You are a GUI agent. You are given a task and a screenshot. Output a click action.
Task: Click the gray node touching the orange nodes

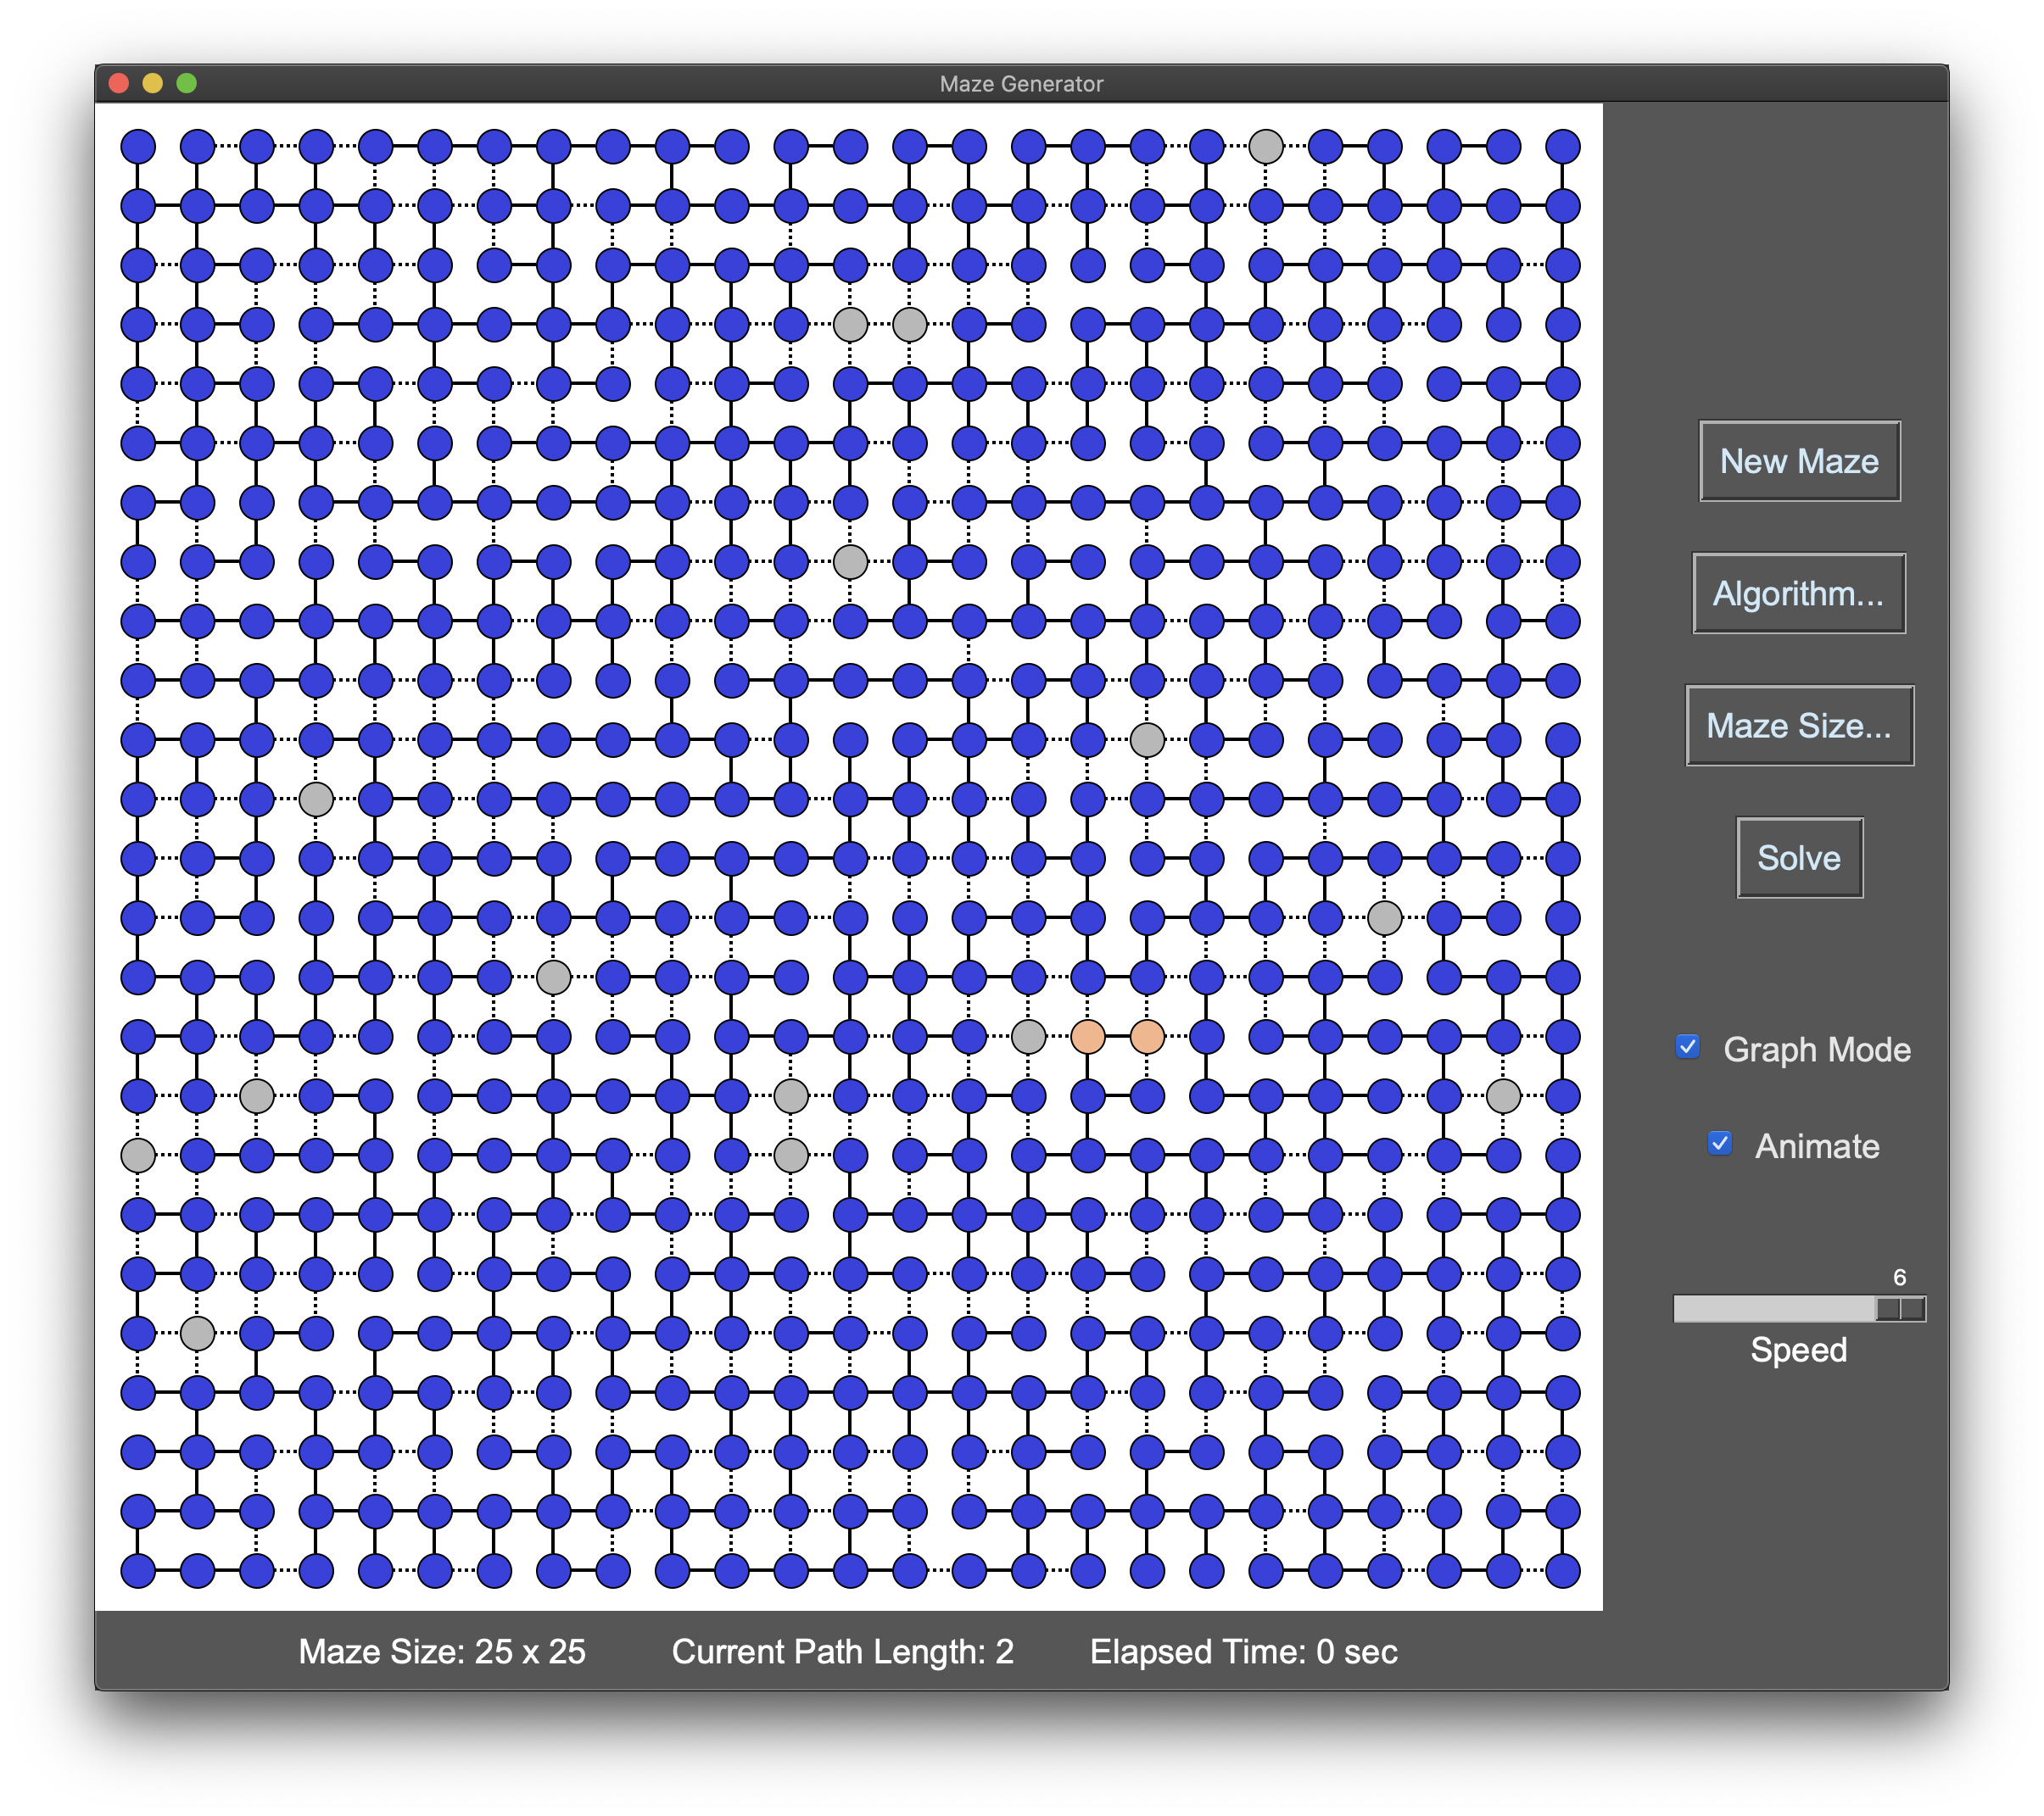[x=1028, y=1036]
